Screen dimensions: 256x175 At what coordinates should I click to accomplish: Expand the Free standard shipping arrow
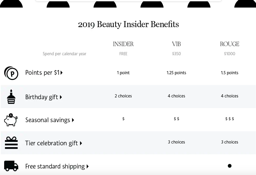coord(88,166)
